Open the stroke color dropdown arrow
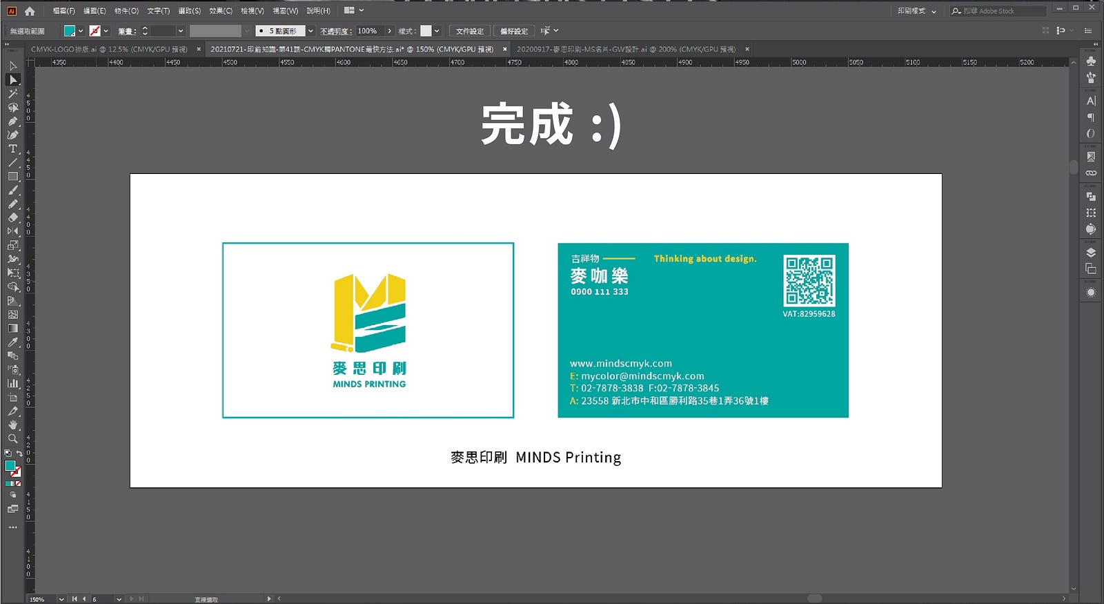 (x=106, y=31)
